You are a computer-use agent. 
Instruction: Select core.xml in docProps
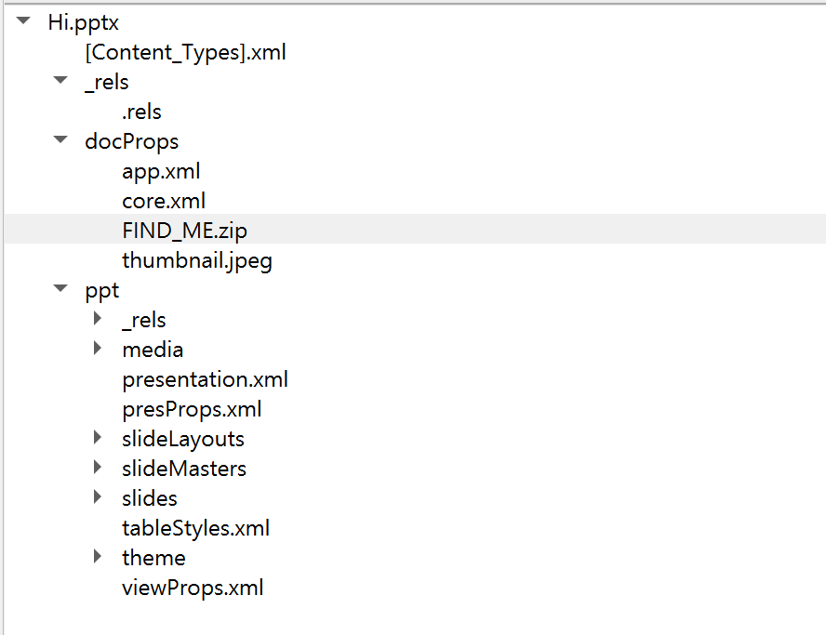pos(164,201)
